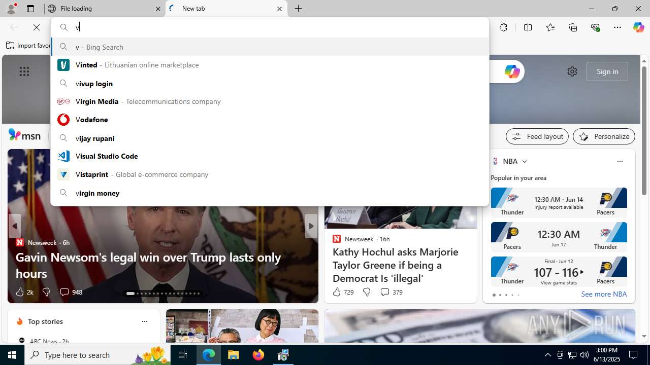The width and height of the screenshot is (650, 365).
Task: Like the Gavin Newsom article
Action: point(24,292)
